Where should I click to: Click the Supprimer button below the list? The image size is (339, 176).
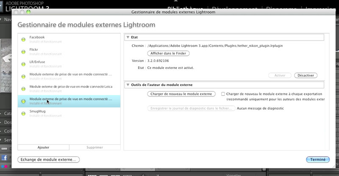94,147
